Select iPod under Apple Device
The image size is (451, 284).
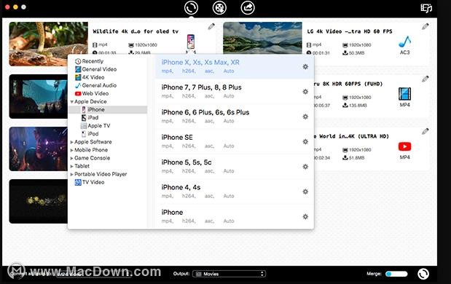[x=90, y=134]
